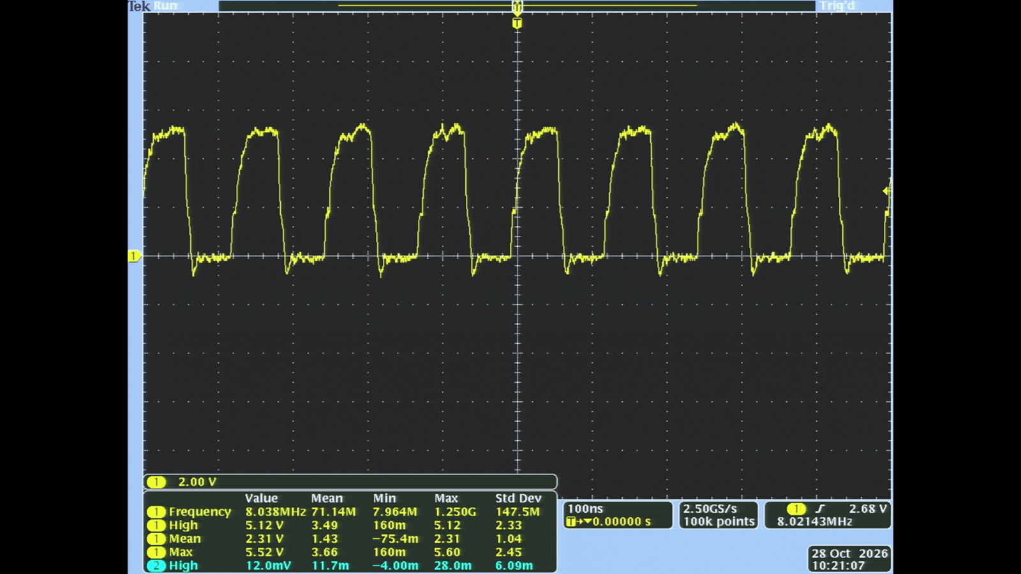The height and width of the screenshot is (574, 1021).
Task: Select the channel 2 badge beside High
Action: point(156,566)
